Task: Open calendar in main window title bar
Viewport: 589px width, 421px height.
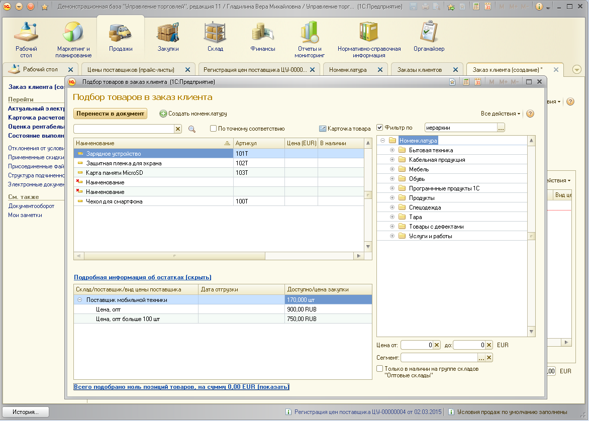Action: point(487,7)
